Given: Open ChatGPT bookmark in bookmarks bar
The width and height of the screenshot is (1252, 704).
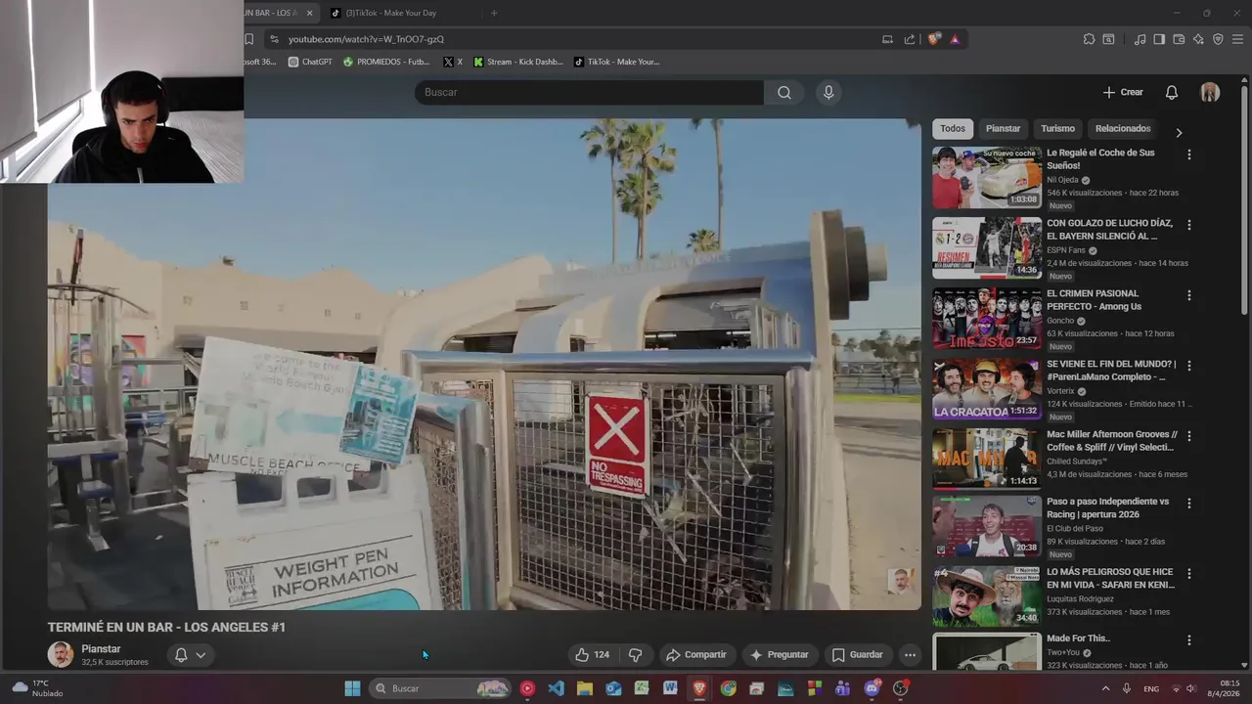Looking at the screenshot, I should 310,62.
